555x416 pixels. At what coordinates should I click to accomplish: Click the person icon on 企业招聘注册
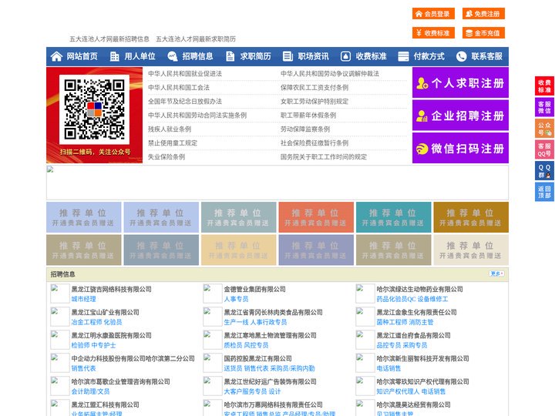click(x=422, y=116)
